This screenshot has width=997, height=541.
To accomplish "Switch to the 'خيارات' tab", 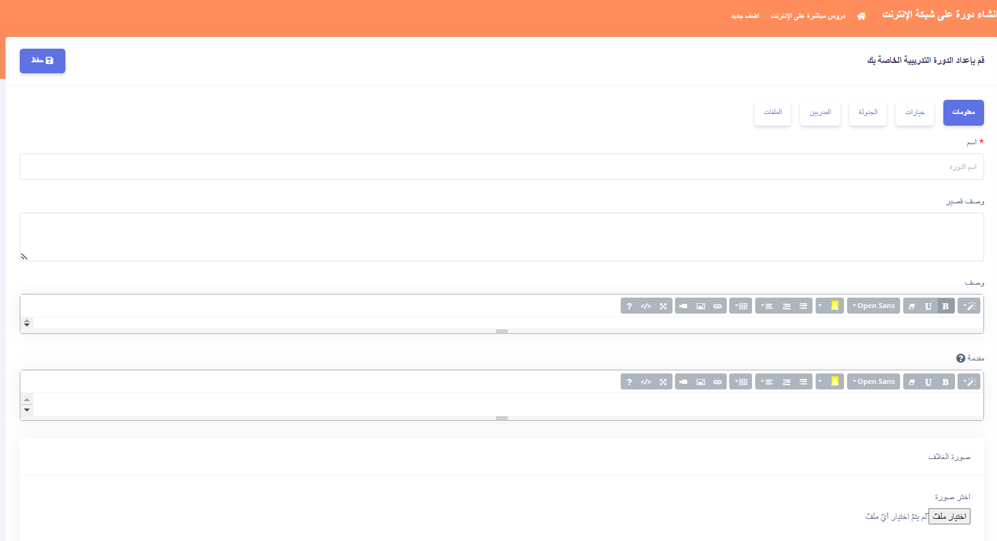I will 915,113.
